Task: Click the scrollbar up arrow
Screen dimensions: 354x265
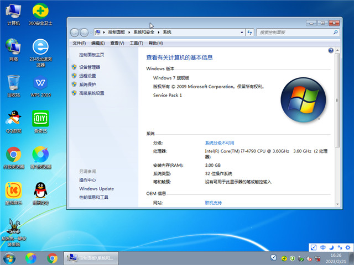Action: (337, 50)
